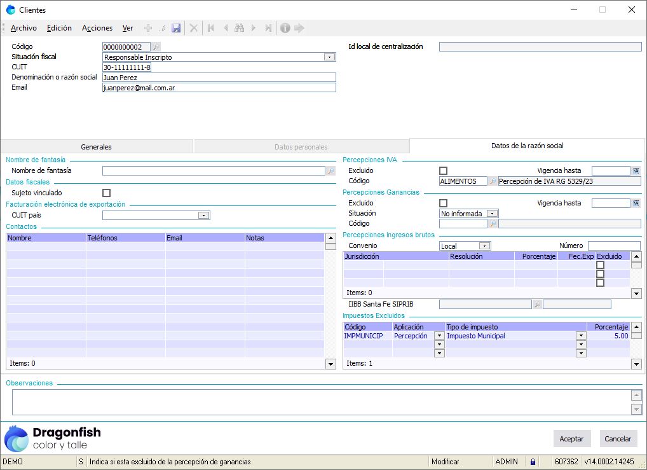Click the Clientes window app icon

[x=11, y=10]
